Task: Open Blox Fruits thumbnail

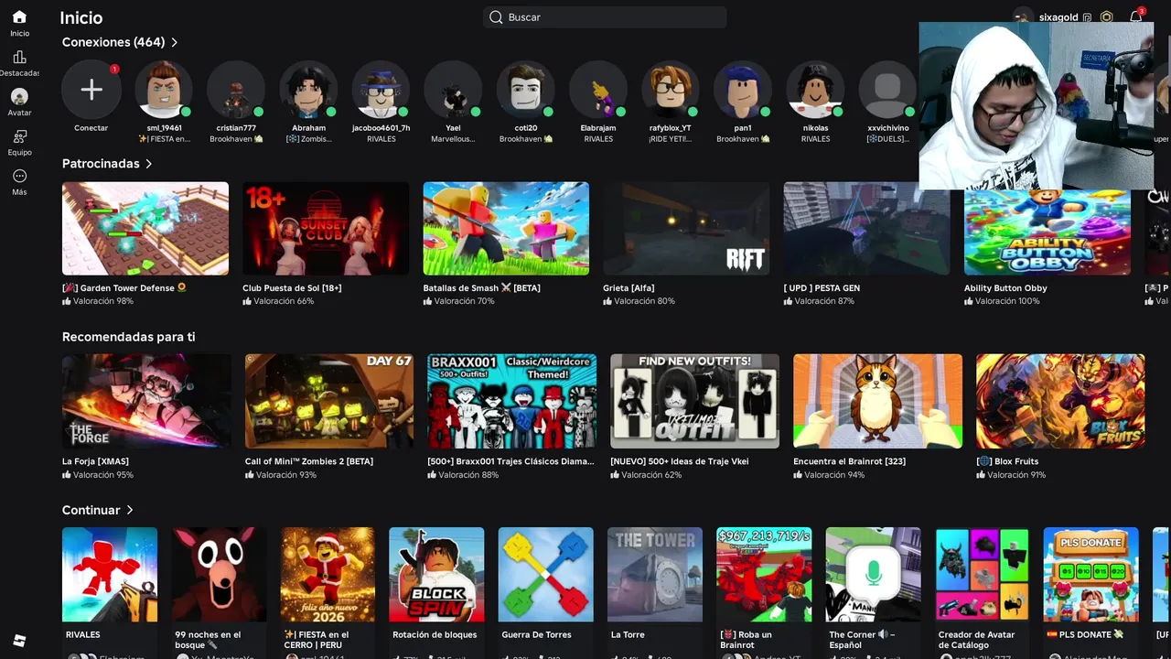Action: [1060, 401]
